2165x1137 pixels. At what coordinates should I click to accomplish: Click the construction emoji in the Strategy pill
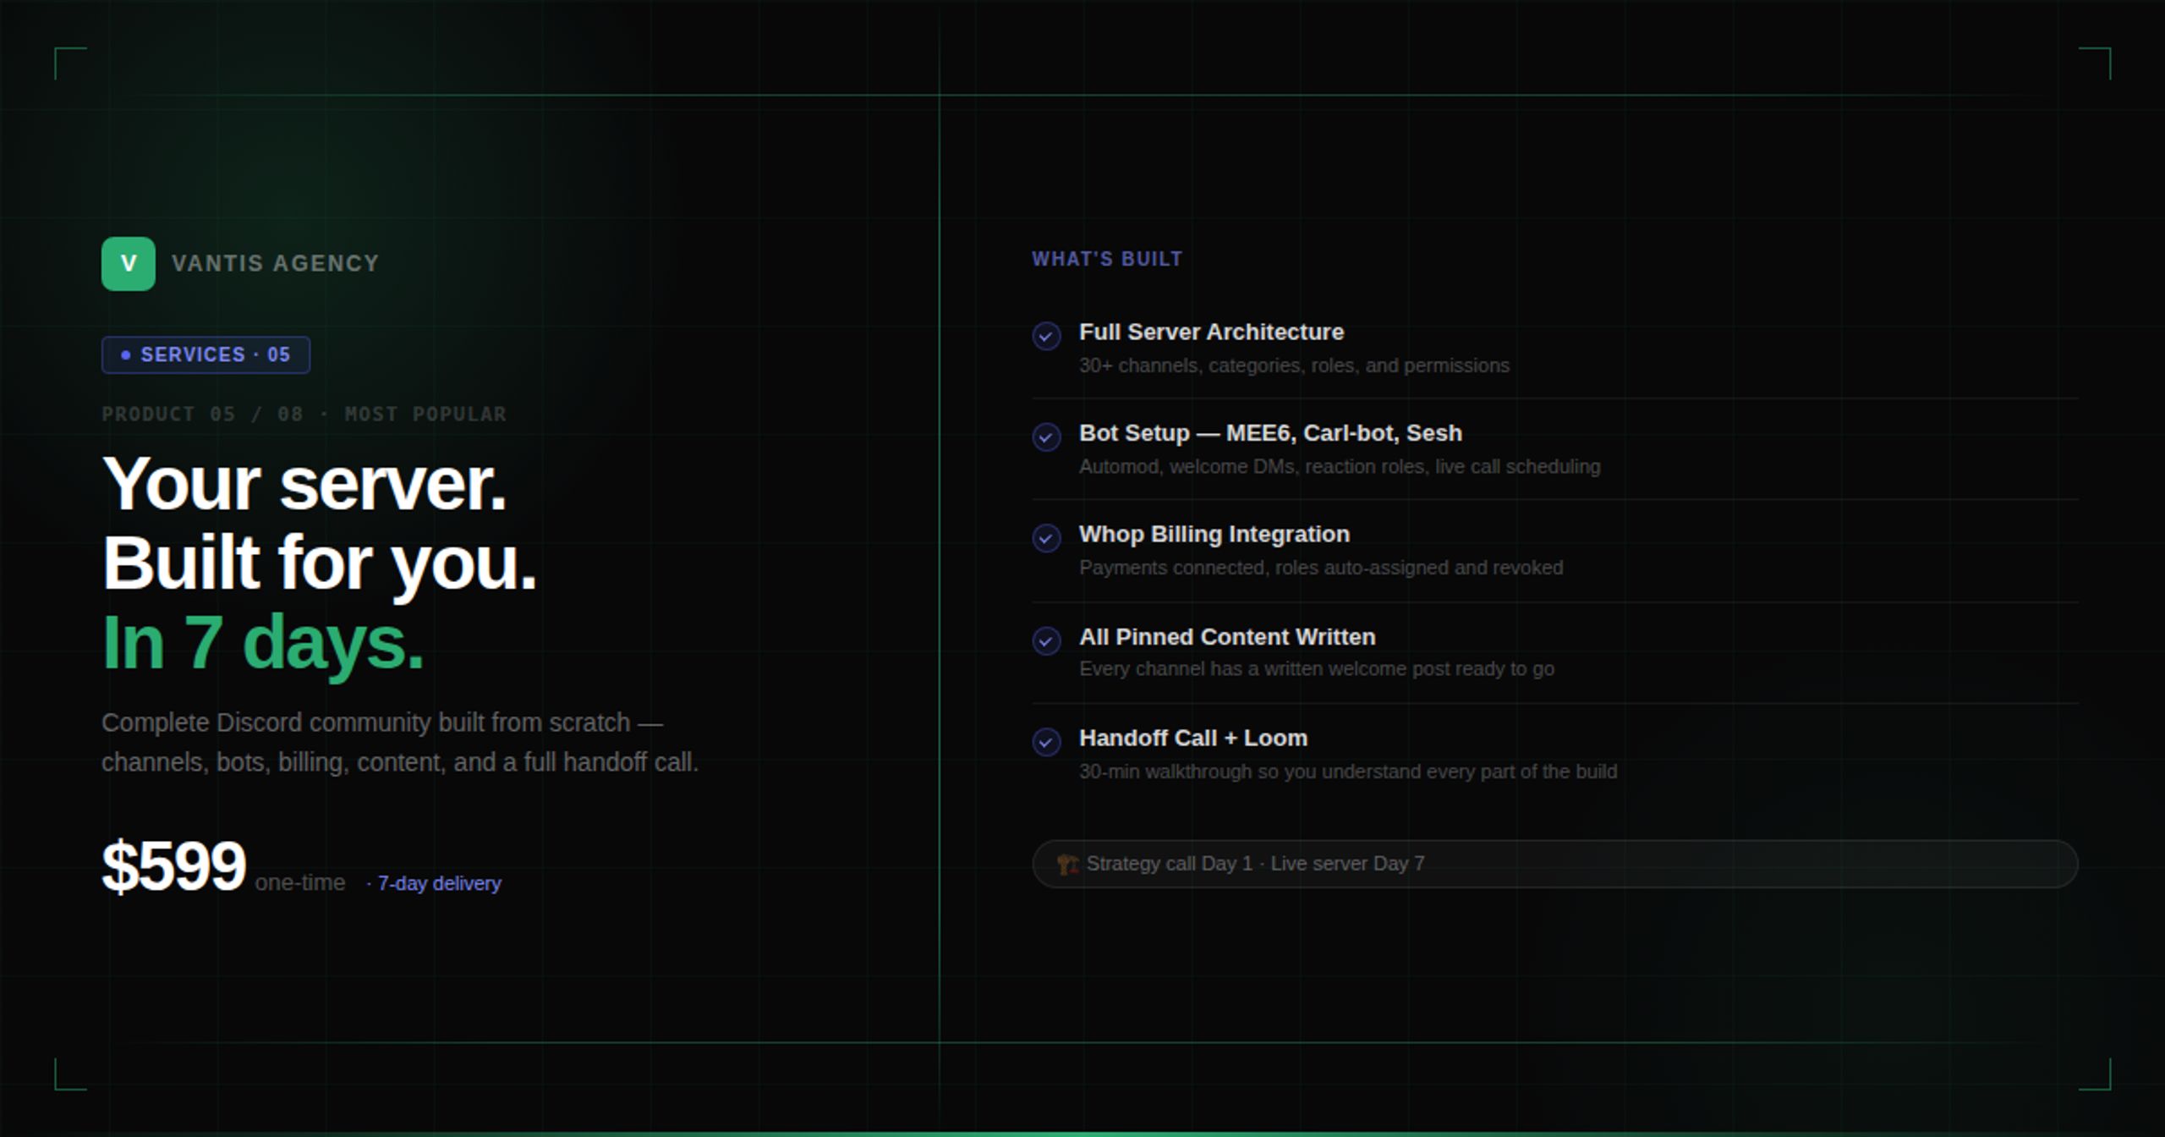[x=1067, y=864]
